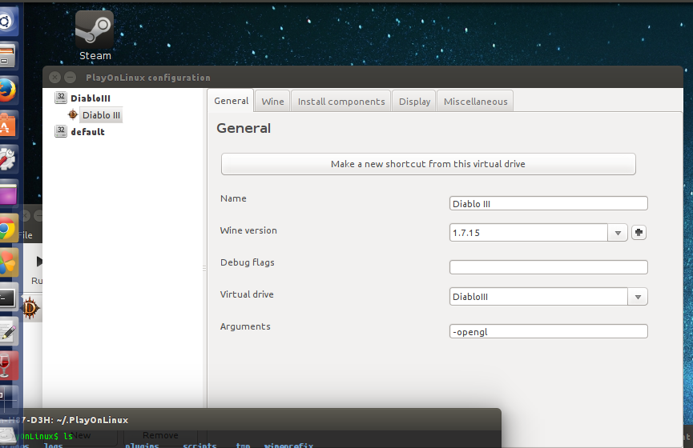693x448 pixels.
Task: Click the 32-bit icon beside default
Action: [x=61, y=131]
